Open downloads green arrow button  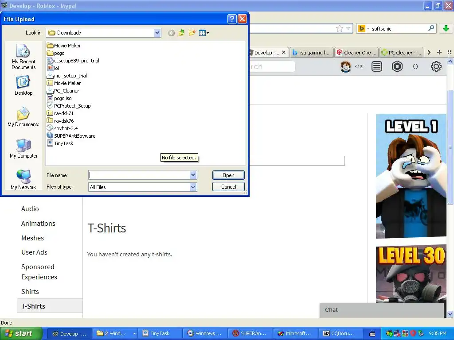446,28
